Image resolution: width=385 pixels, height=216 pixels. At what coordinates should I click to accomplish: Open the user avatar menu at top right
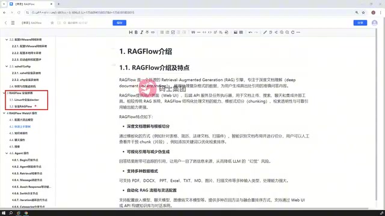point(374,23)
